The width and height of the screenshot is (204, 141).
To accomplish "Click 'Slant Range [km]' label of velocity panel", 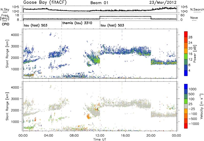I will click(7, 106).
